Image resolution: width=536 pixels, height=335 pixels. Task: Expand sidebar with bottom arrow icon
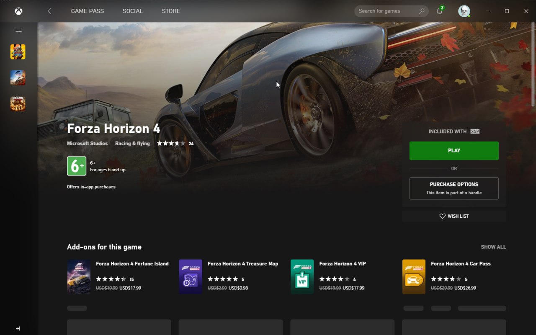coord(18,329)
